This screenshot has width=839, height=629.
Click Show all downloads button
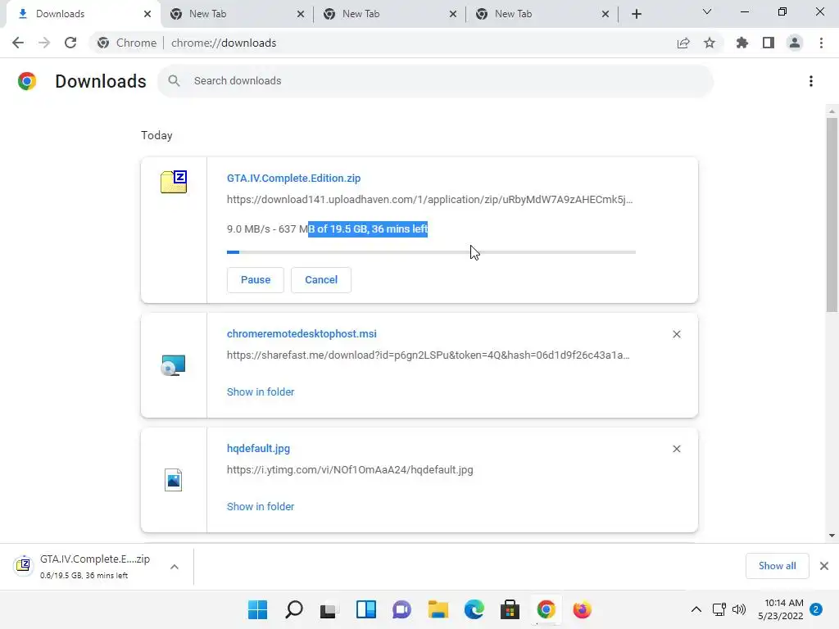click(777, 566)
